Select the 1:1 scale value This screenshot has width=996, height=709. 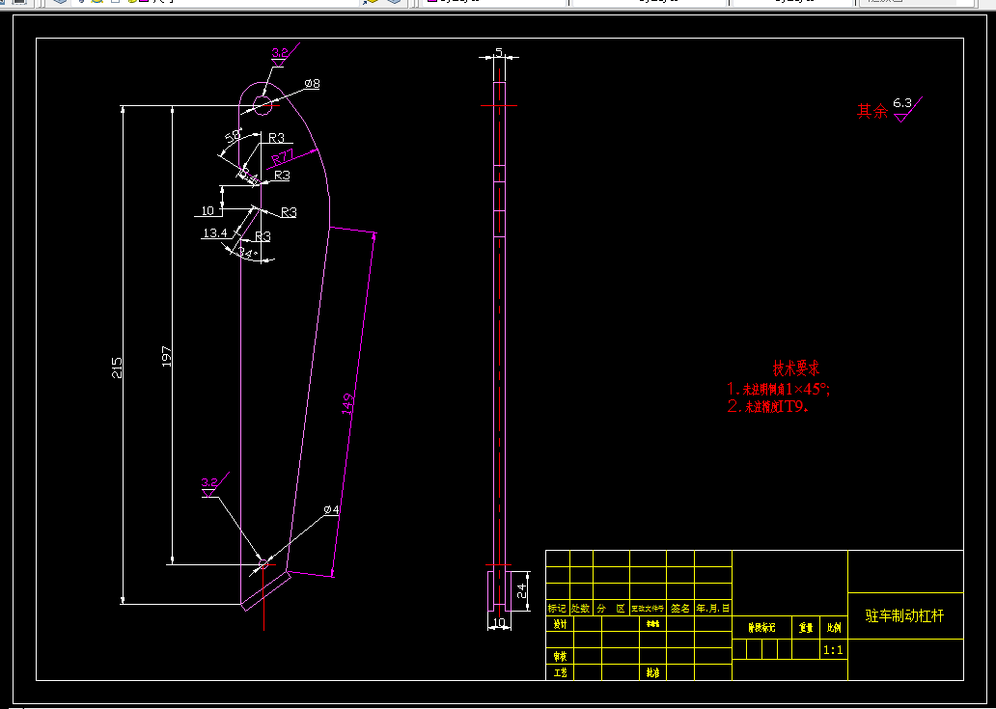tap(833, 650)
